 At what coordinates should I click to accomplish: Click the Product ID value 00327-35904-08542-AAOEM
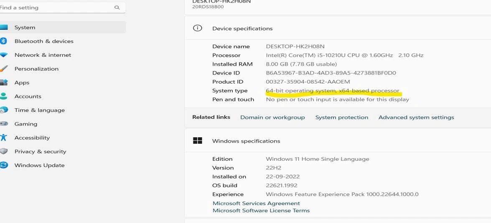coord(308,82)
